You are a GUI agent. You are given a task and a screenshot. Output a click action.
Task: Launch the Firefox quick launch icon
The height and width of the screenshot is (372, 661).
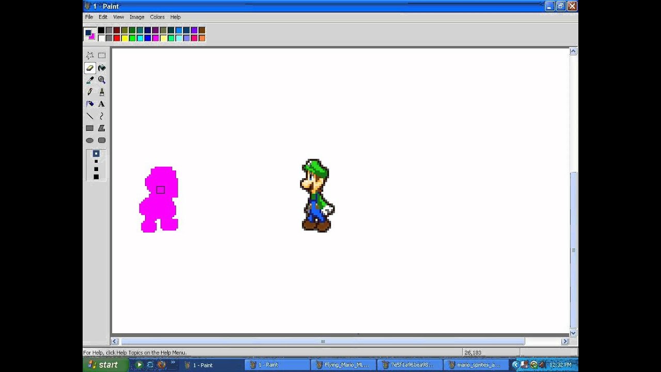click(x=161, y=365)
